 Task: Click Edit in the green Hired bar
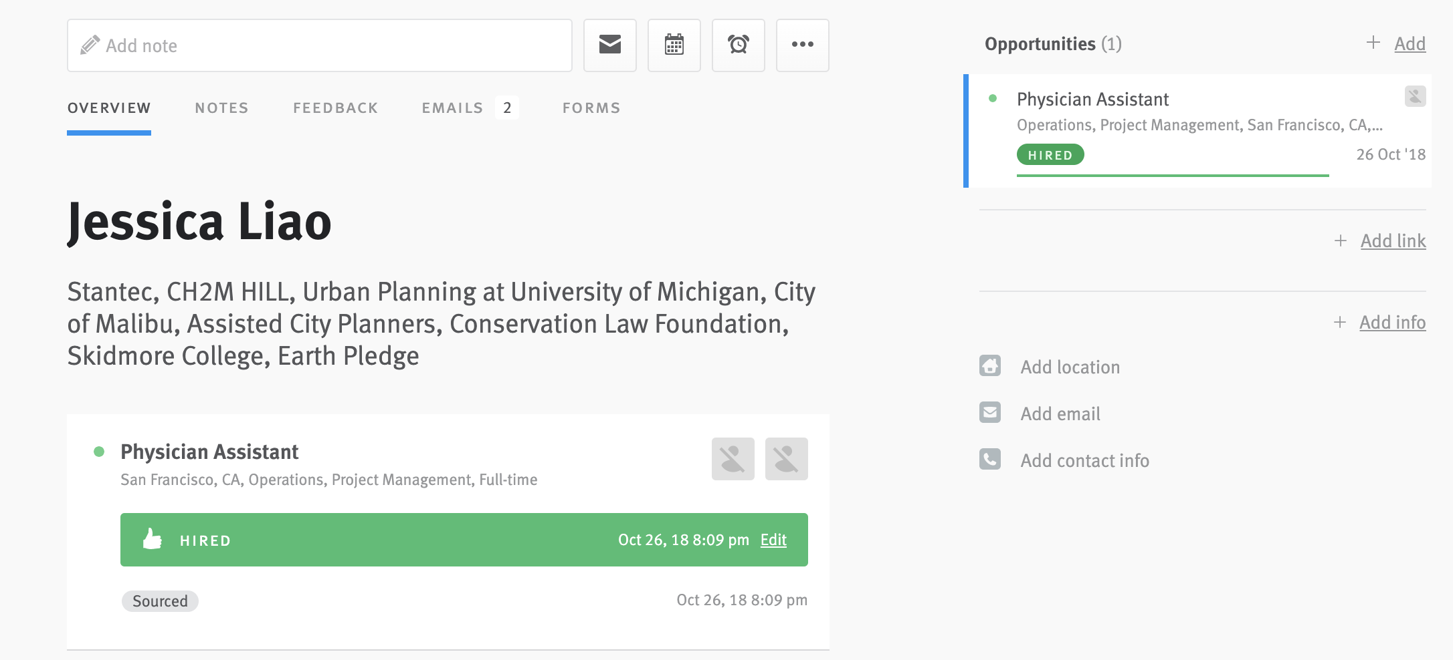773,540
